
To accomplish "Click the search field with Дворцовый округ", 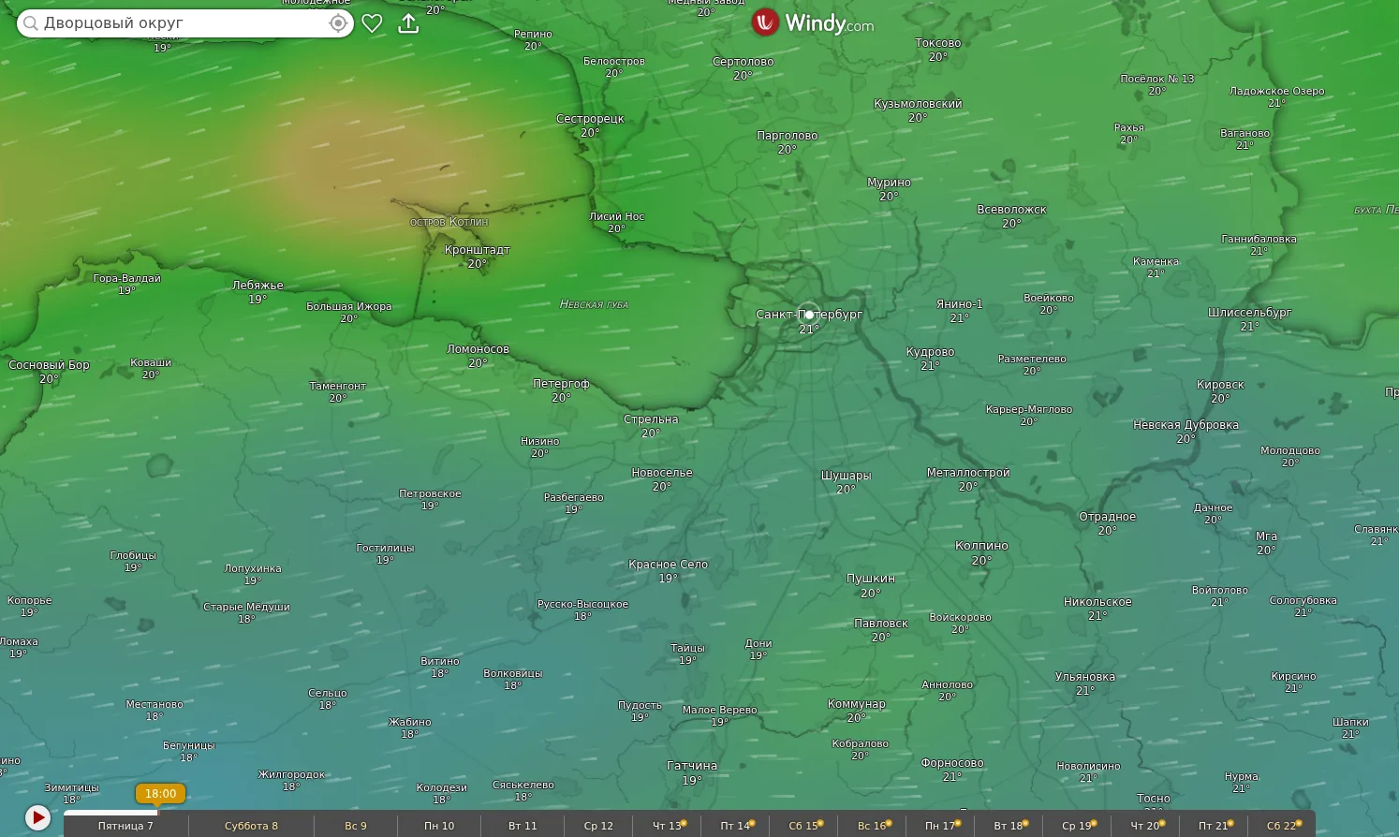I will 185,23.
